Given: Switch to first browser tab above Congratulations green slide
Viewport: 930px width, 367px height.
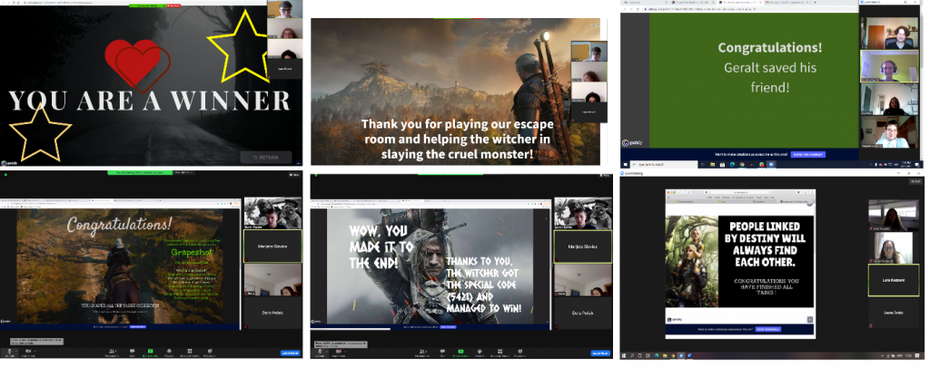Looking at the screenshot, I should point(644,3).
